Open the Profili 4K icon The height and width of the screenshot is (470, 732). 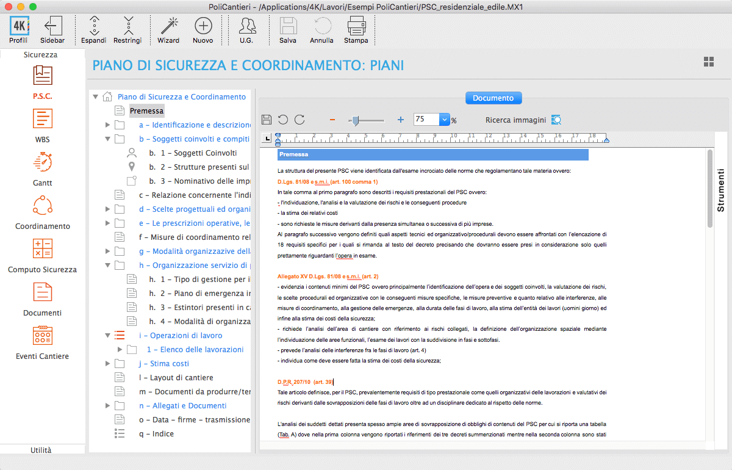coord(18,26)
